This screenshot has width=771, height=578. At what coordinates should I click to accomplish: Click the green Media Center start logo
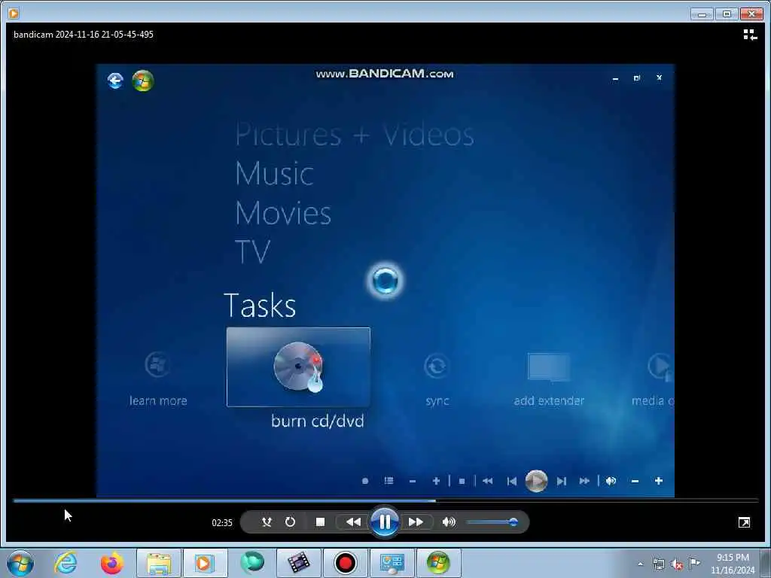143,81
